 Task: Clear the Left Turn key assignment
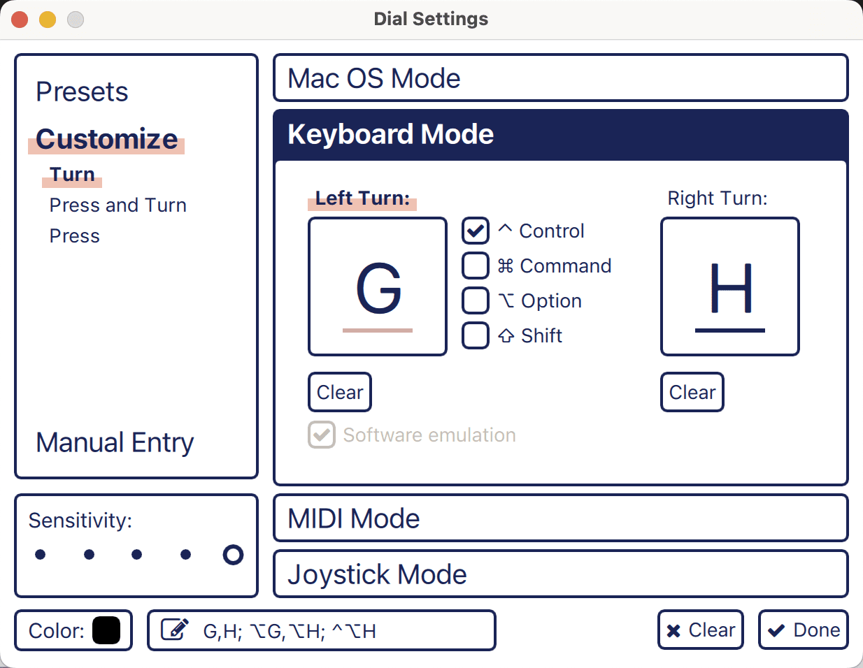[340, 392]
